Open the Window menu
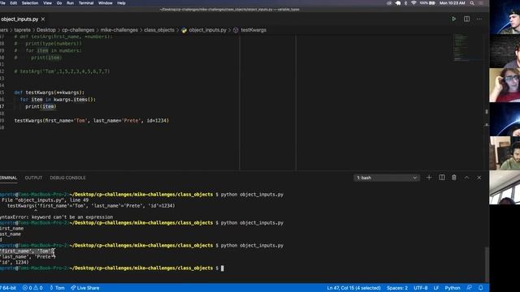Screen dimensions: 520x292 click(x=105, y=3)
